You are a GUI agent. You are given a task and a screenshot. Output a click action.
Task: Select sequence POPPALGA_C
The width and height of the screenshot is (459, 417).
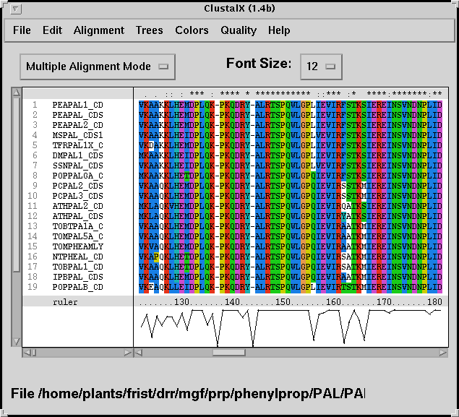[x=77, y=176]
